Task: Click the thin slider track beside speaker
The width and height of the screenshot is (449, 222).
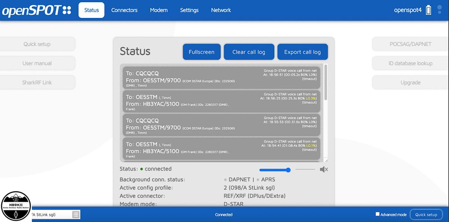Action: coord(305,170)
